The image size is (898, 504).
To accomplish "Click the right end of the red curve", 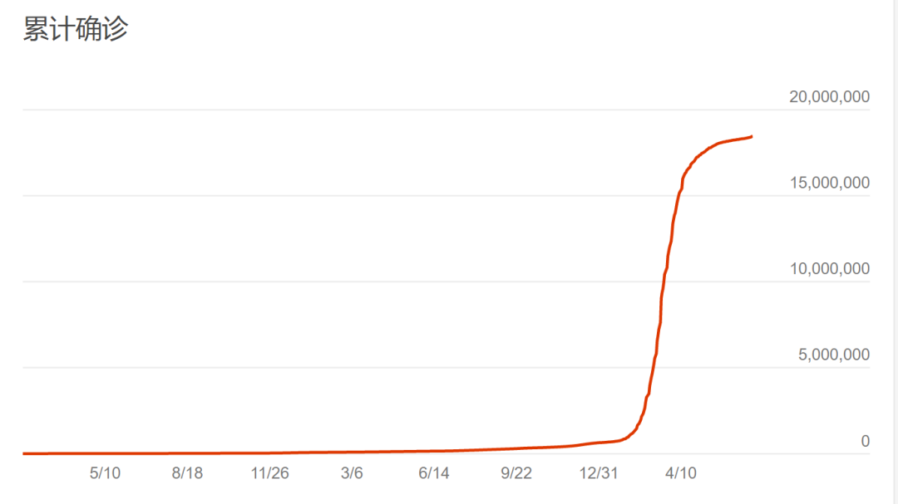I will (x=752, y=136).
